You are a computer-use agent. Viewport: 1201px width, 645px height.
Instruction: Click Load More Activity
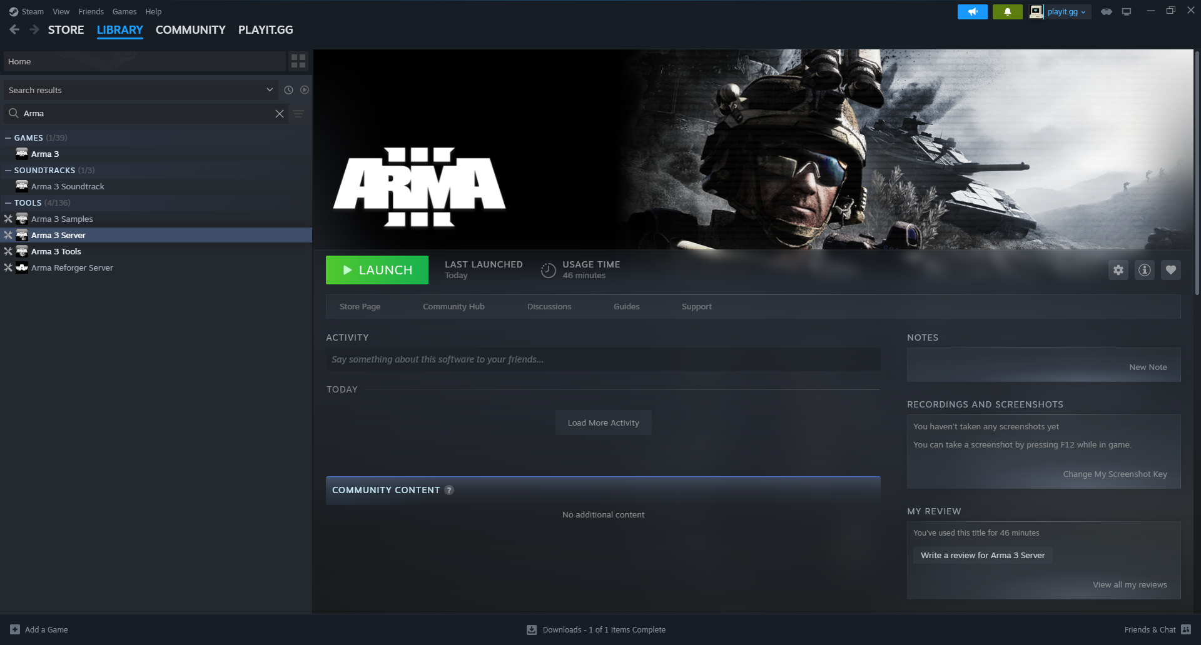604,422
